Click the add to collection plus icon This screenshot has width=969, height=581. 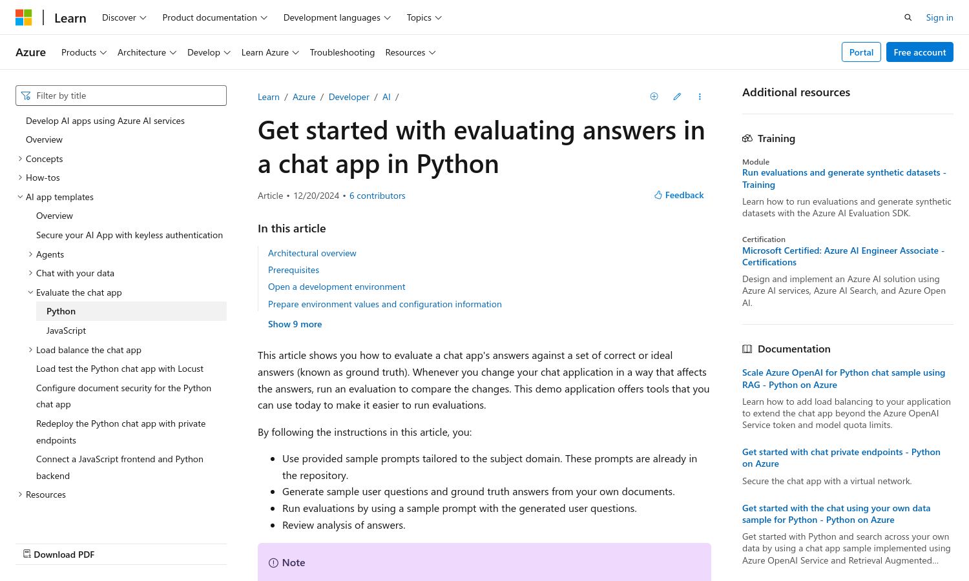[654, 97]
